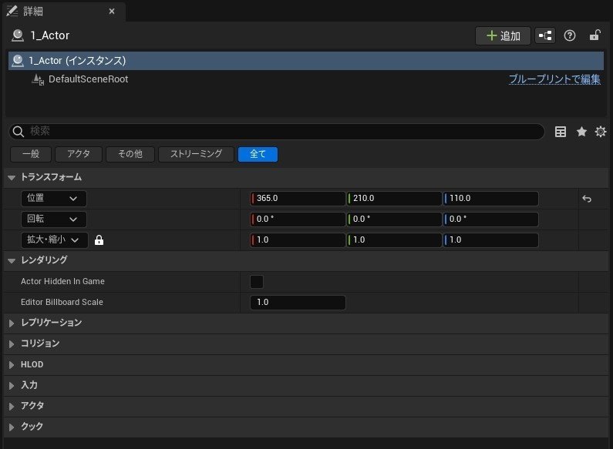Collapse the レンダリング section
This screenshot has height=449, width=613.
[x=12, y=260]
